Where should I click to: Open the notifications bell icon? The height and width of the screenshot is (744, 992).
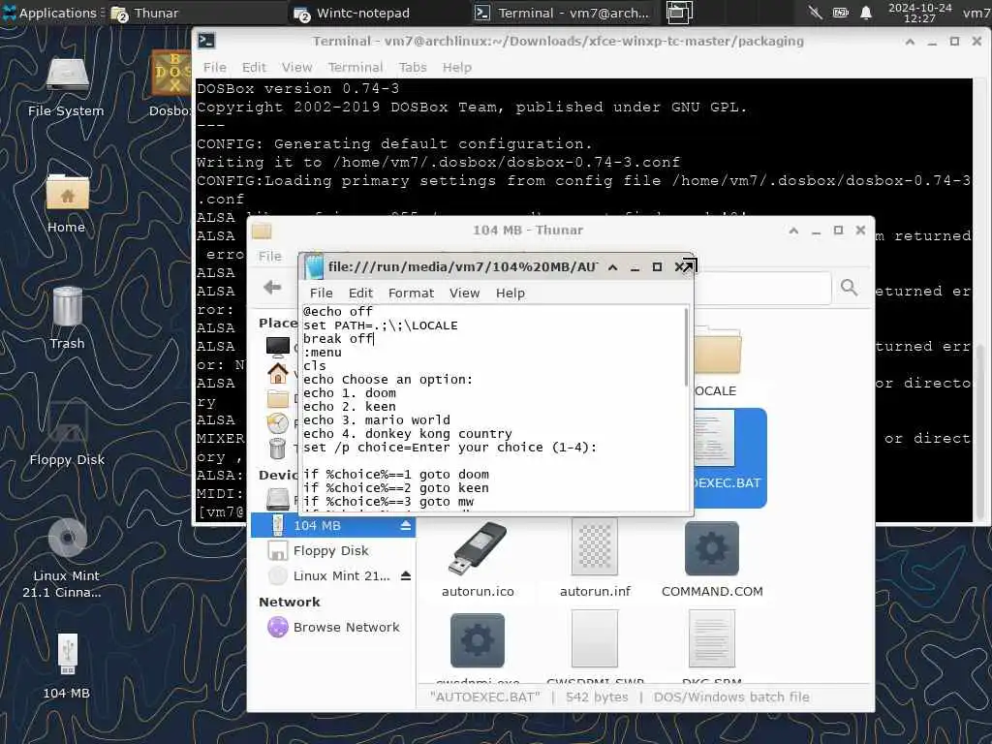point(866,13)
